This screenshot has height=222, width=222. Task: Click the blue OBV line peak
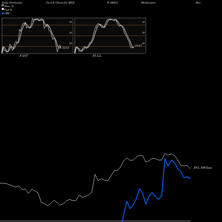[x=165, y=159]
